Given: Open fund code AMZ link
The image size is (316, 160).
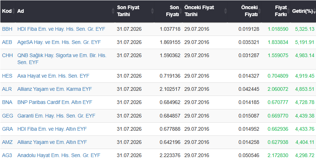Looking at the screenshot, I should (7, 142).
